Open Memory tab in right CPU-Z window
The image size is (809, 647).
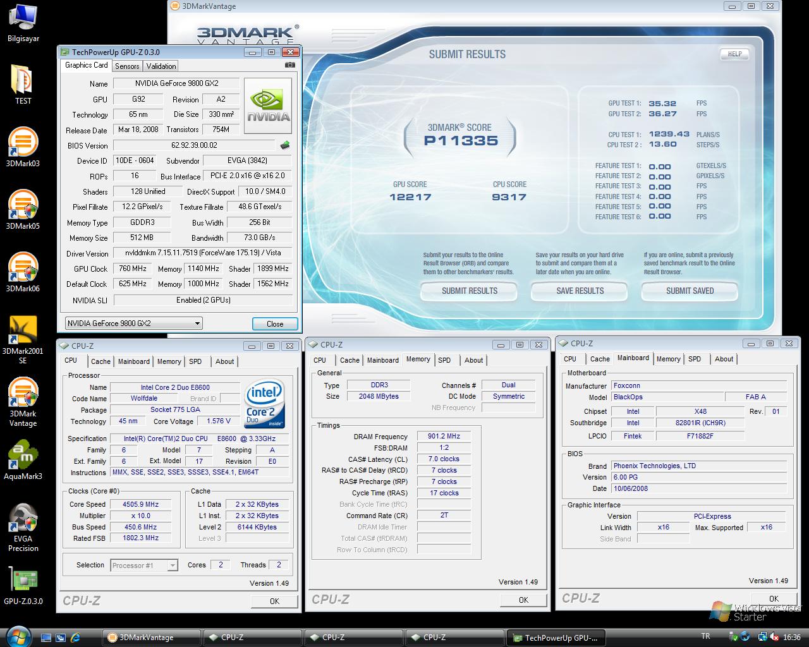tap(668, 359)
